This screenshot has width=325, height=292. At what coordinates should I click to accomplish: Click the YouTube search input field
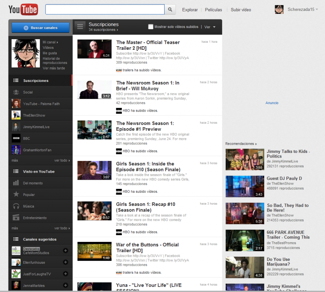105,10
